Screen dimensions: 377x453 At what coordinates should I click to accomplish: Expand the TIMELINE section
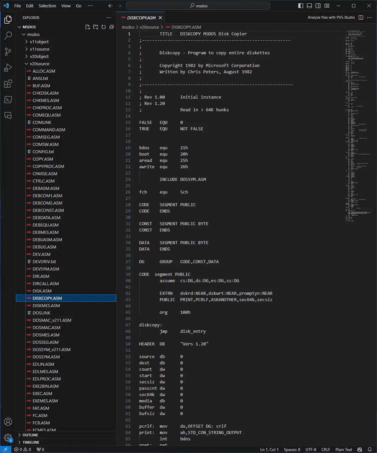click(66, 442)
